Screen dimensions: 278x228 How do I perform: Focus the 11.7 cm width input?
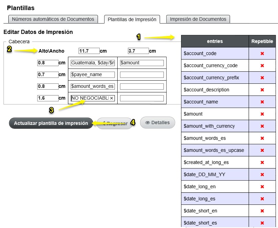click(89, 51)
